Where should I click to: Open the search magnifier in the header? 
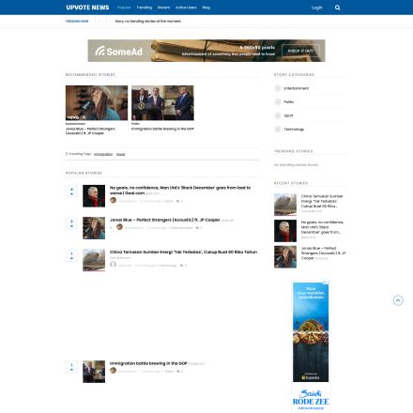pyautogui.click(x=337, y=8)
